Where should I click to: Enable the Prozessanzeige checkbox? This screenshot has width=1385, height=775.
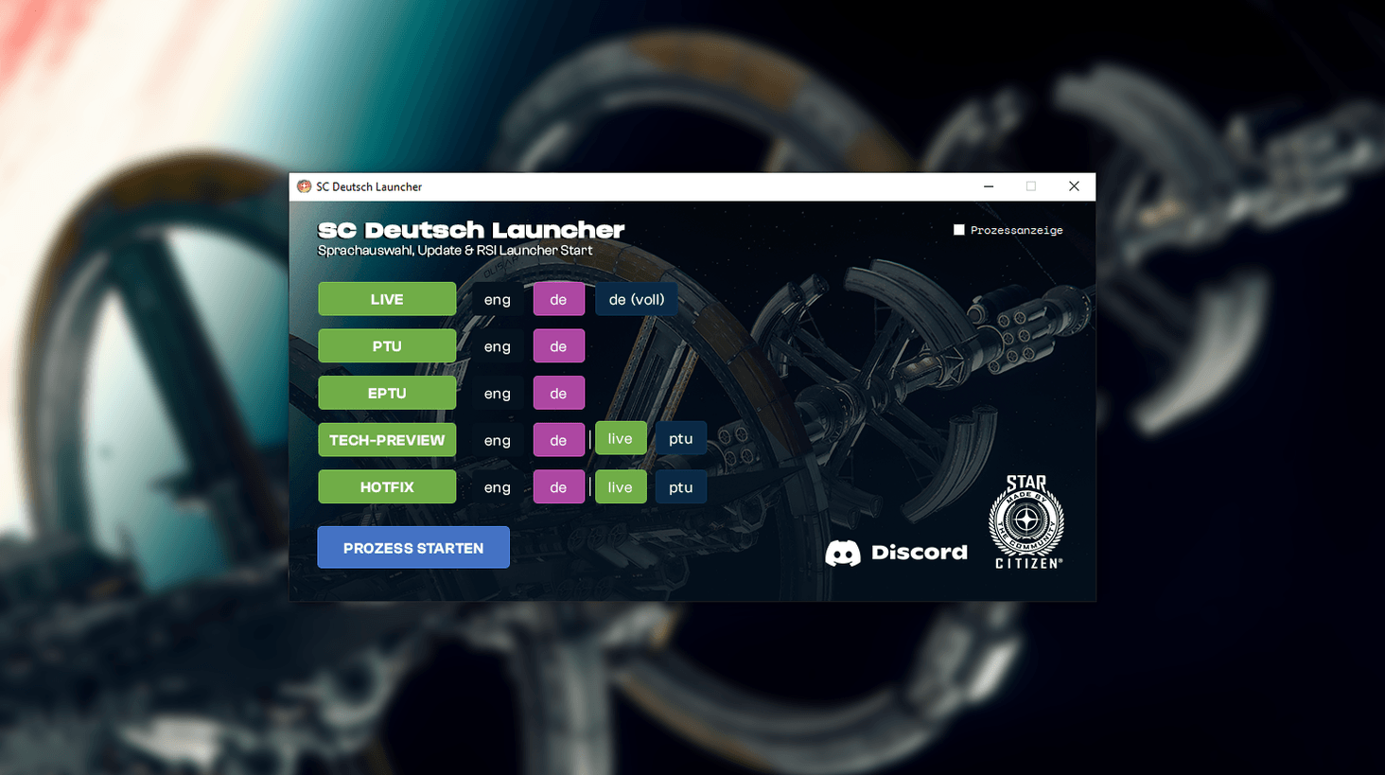[x=959, y=230]
